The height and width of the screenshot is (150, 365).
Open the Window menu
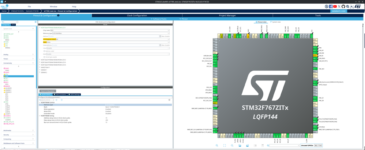click(x=53, y=7)
